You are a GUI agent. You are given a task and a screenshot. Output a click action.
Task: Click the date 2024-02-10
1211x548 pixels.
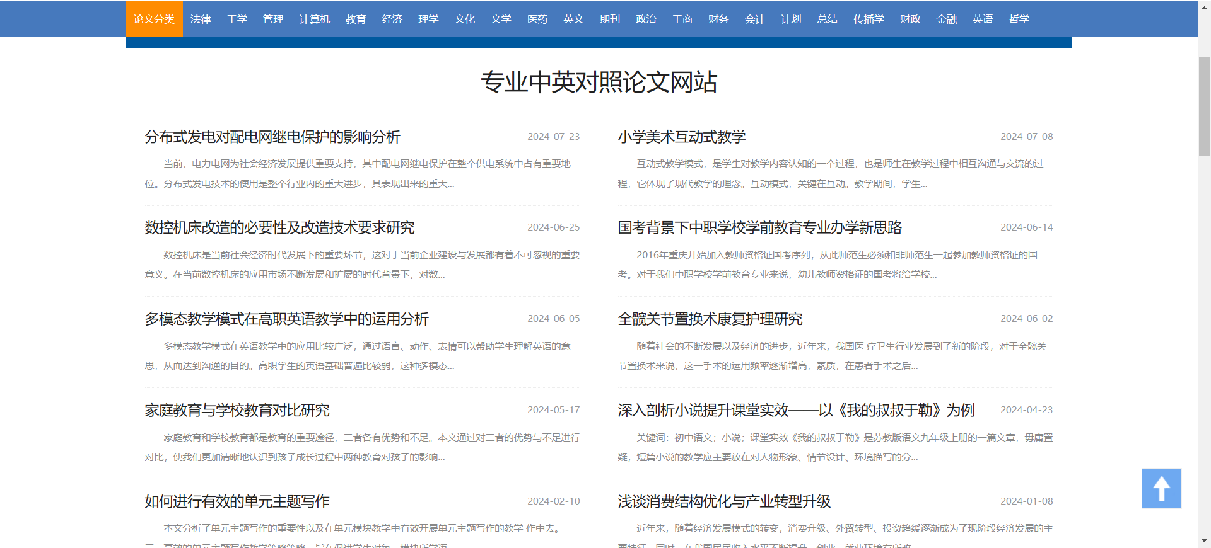pos(554,501)
